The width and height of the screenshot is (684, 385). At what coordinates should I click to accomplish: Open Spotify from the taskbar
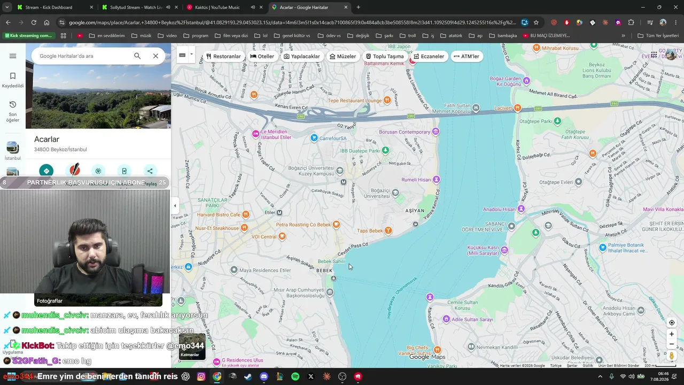(295, 376)
